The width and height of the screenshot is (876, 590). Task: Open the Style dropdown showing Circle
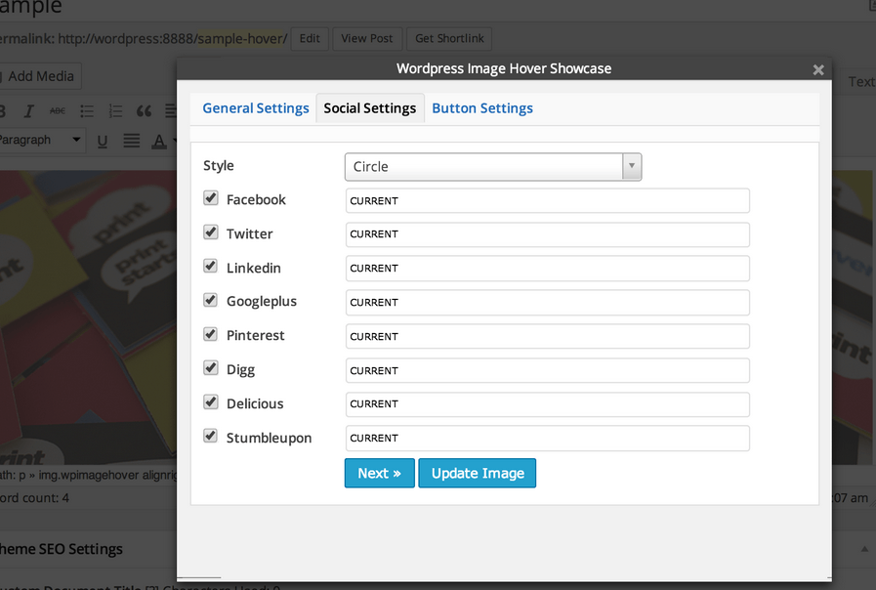493,166
